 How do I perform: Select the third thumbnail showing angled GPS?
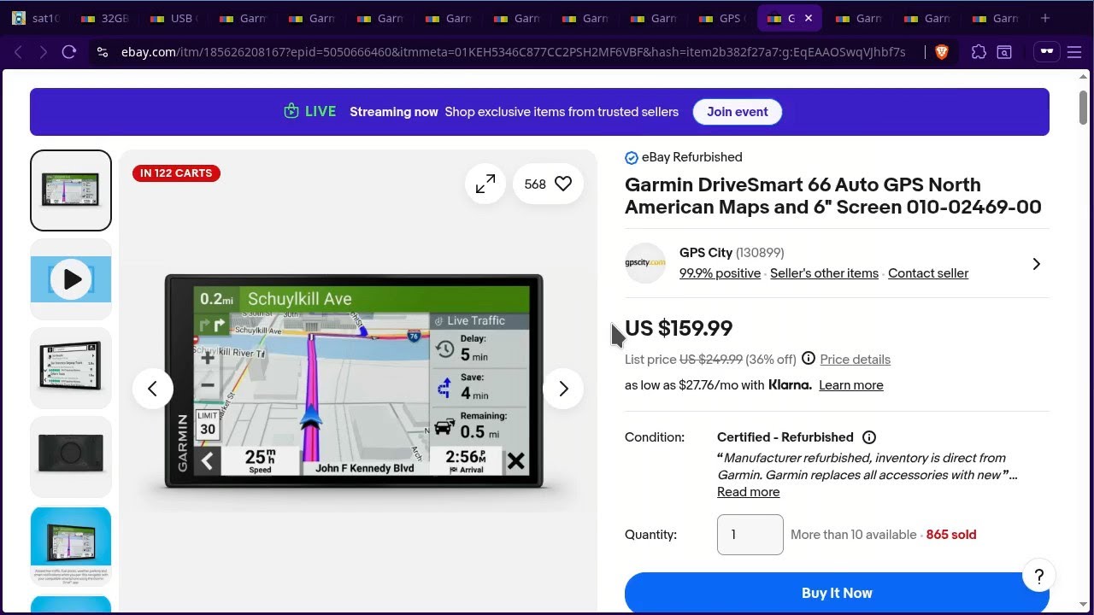71,368
